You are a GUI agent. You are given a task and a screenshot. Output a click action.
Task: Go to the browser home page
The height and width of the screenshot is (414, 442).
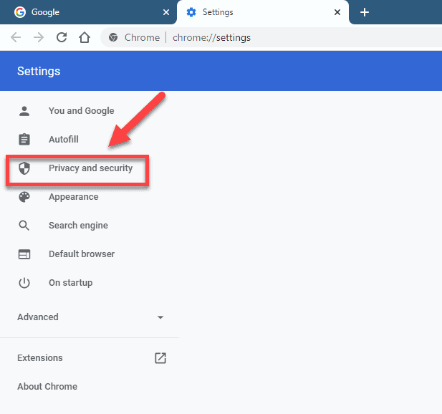click(85, 37)
